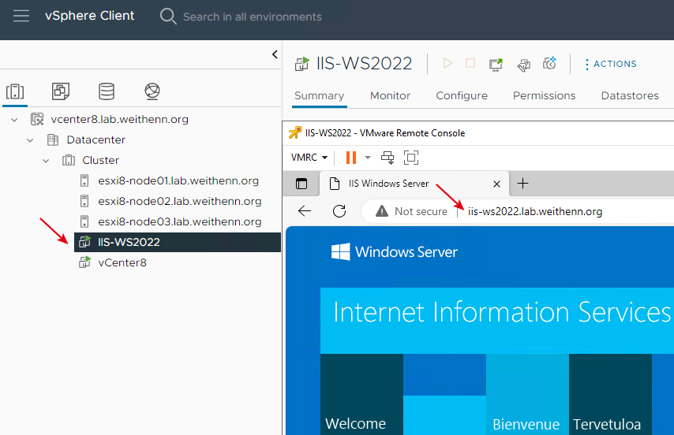Viewport: 674px width, 435px height.
Task: Open the VMRC dropdown menu
Action: [309, 158]
